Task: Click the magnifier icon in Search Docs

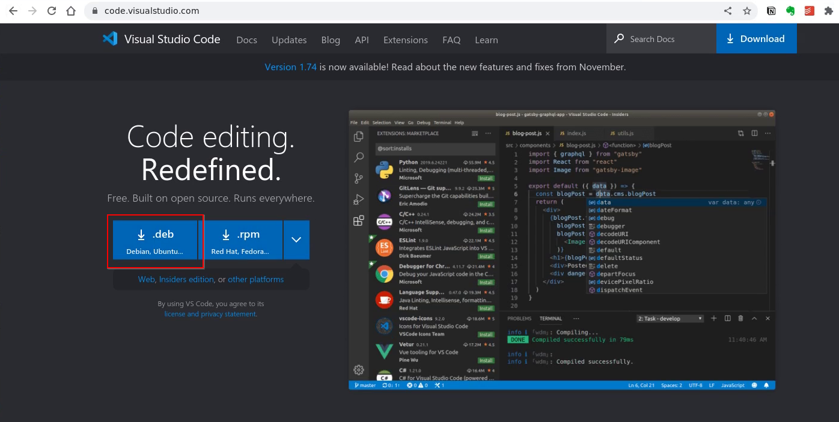Action: 619,39
